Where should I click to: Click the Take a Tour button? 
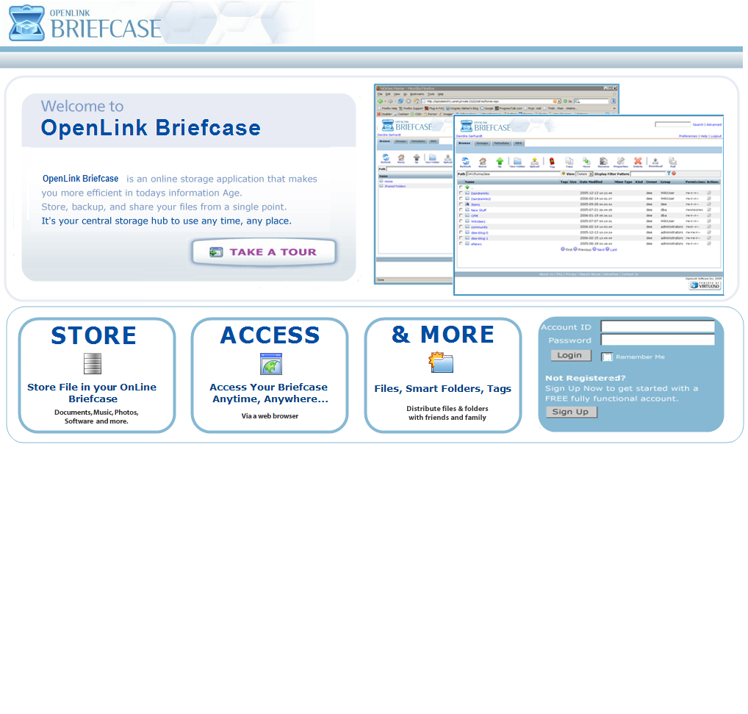pos(264,252)
